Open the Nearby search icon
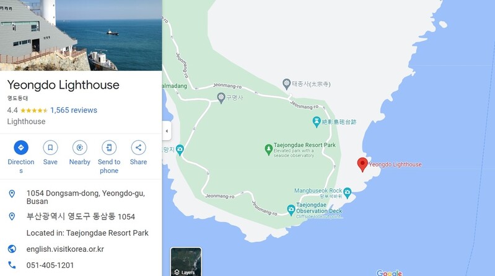 click(x=79, y=148)
